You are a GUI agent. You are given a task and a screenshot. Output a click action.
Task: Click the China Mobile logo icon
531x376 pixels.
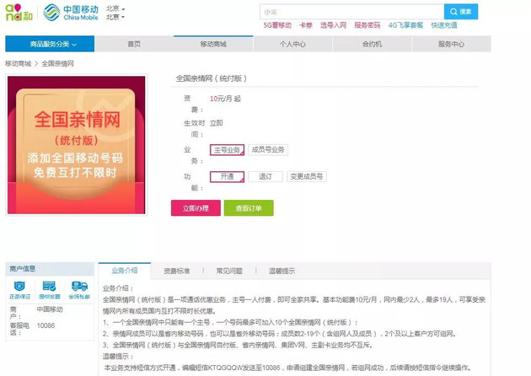tap(51, 13)
